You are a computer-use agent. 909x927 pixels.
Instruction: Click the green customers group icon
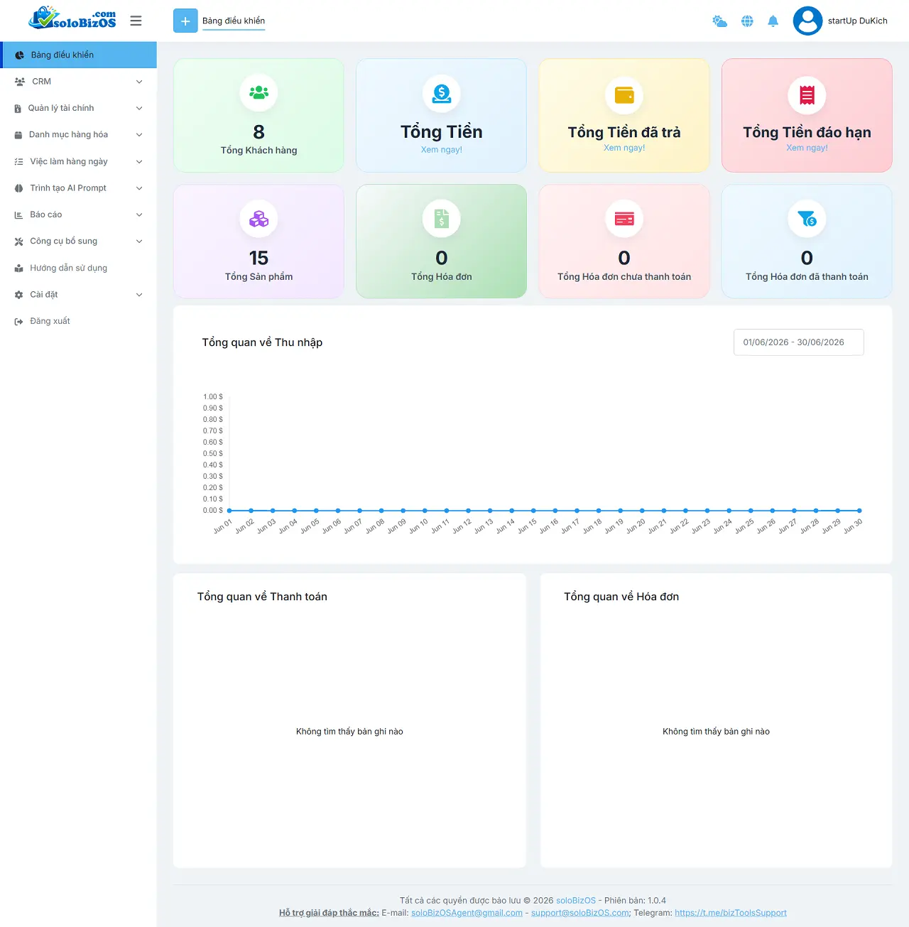258,92
